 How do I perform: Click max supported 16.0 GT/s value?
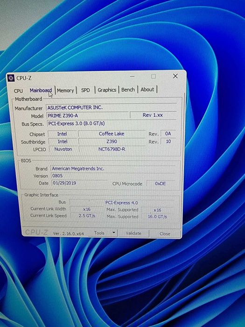(x=158, y=216)
